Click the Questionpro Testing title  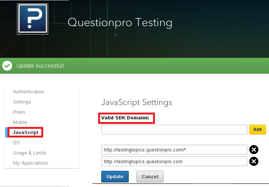point(120,23)
